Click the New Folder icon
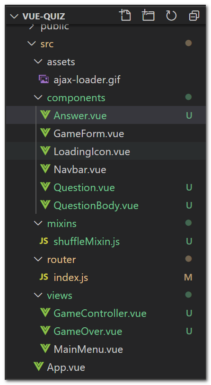Screen dimensions: 211x385 [x=148, y=16]
